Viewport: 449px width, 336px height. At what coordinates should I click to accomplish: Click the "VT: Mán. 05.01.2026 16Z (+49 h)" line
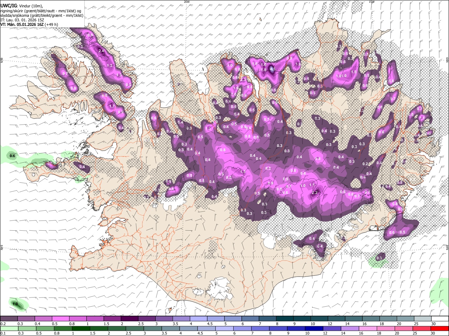29,24
